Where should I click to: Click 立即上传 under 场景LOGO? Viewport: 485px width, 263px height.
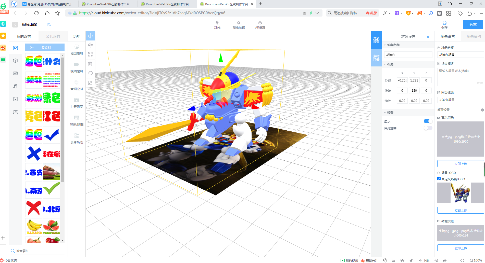(461, 210)
